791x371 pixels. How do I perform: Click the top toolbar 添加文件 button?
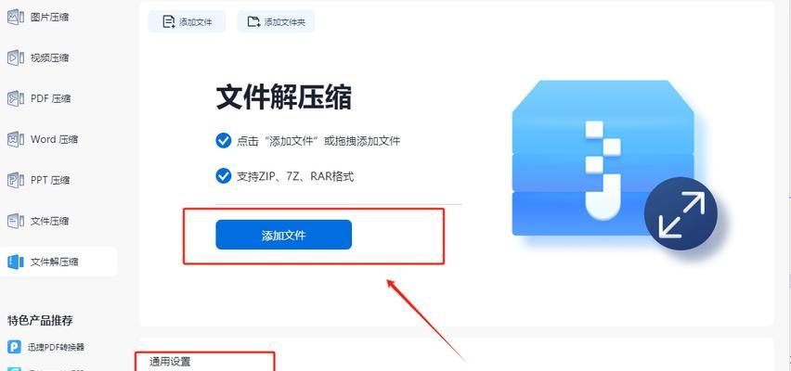tap(187, 21)
